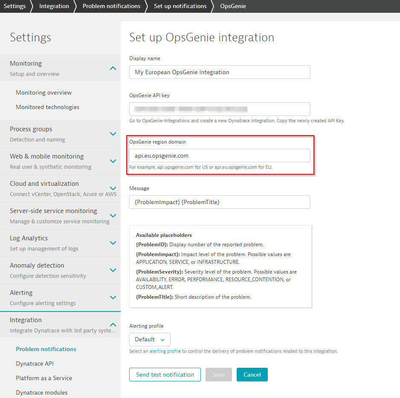Focus the OpsGenie region domain field

point(220,156)
